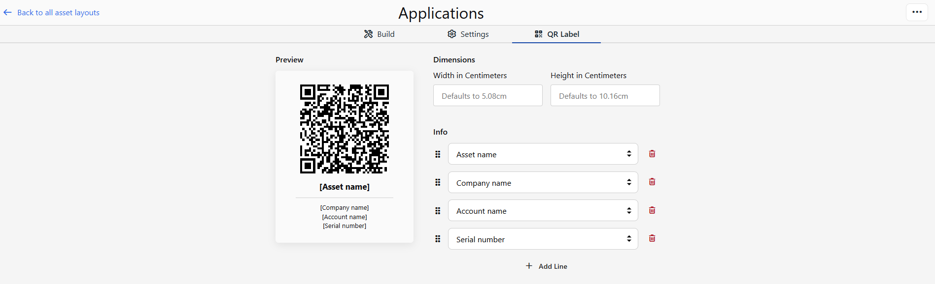Go back to all asset layouts

58,12
